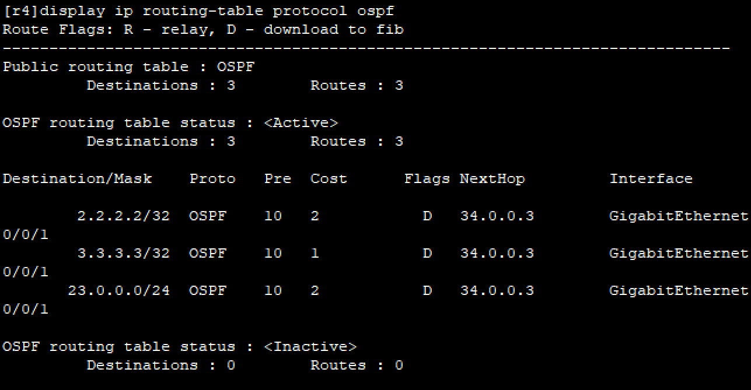Click the Route Flags legend line
Screen dimensions: 751x390
coord(202,30)
